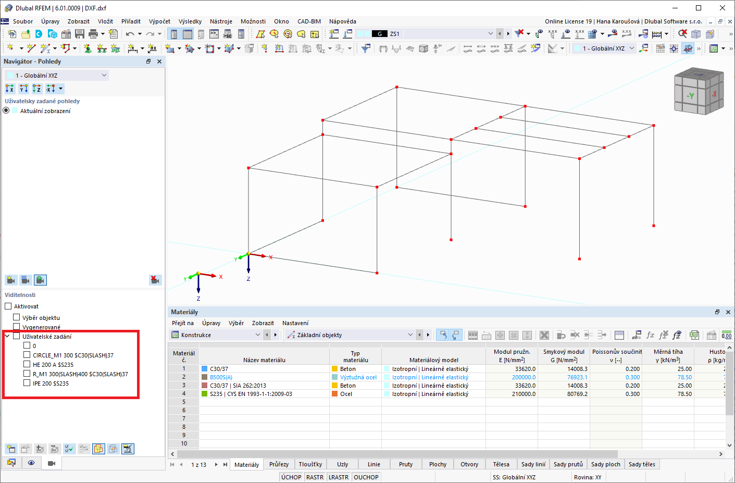This screenshot has width=735, height=483.
Task: Open the print options dropdown arrow
Action: pyautogui.click(x=103, y=34)
